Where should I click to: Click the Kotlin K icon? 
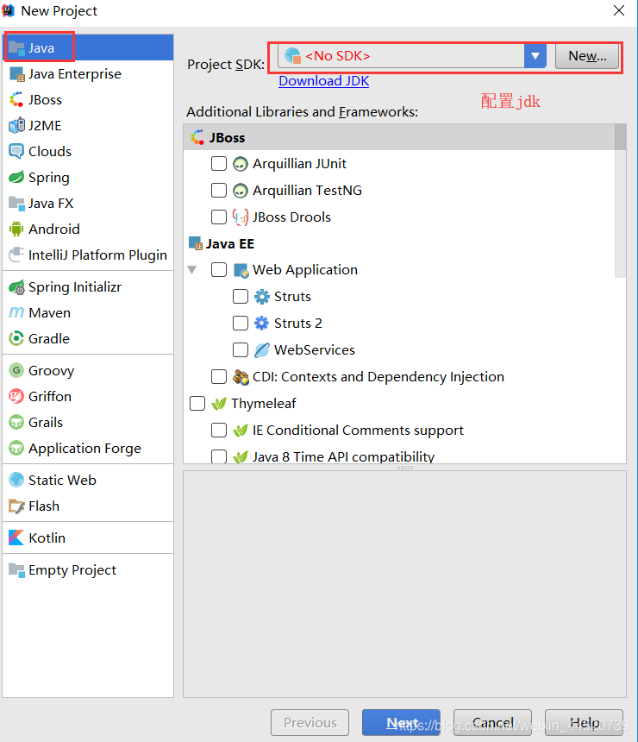16,538
